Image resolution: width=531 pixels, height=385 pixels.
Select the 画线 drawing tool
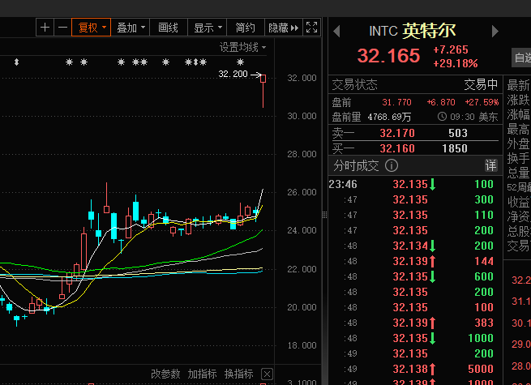168,28
